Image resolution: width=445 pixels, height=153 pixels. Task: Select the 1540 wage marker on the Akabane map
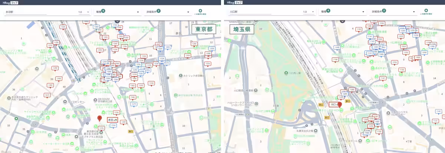tap(133, 97)
